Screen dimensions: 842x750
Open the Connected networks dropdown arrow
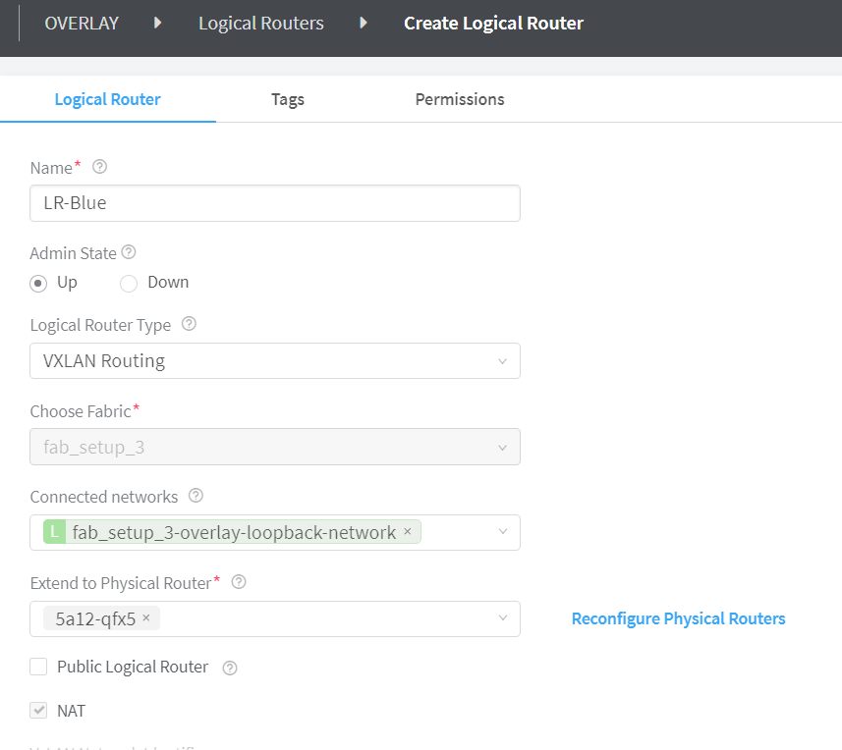click(x=503, y=532)
